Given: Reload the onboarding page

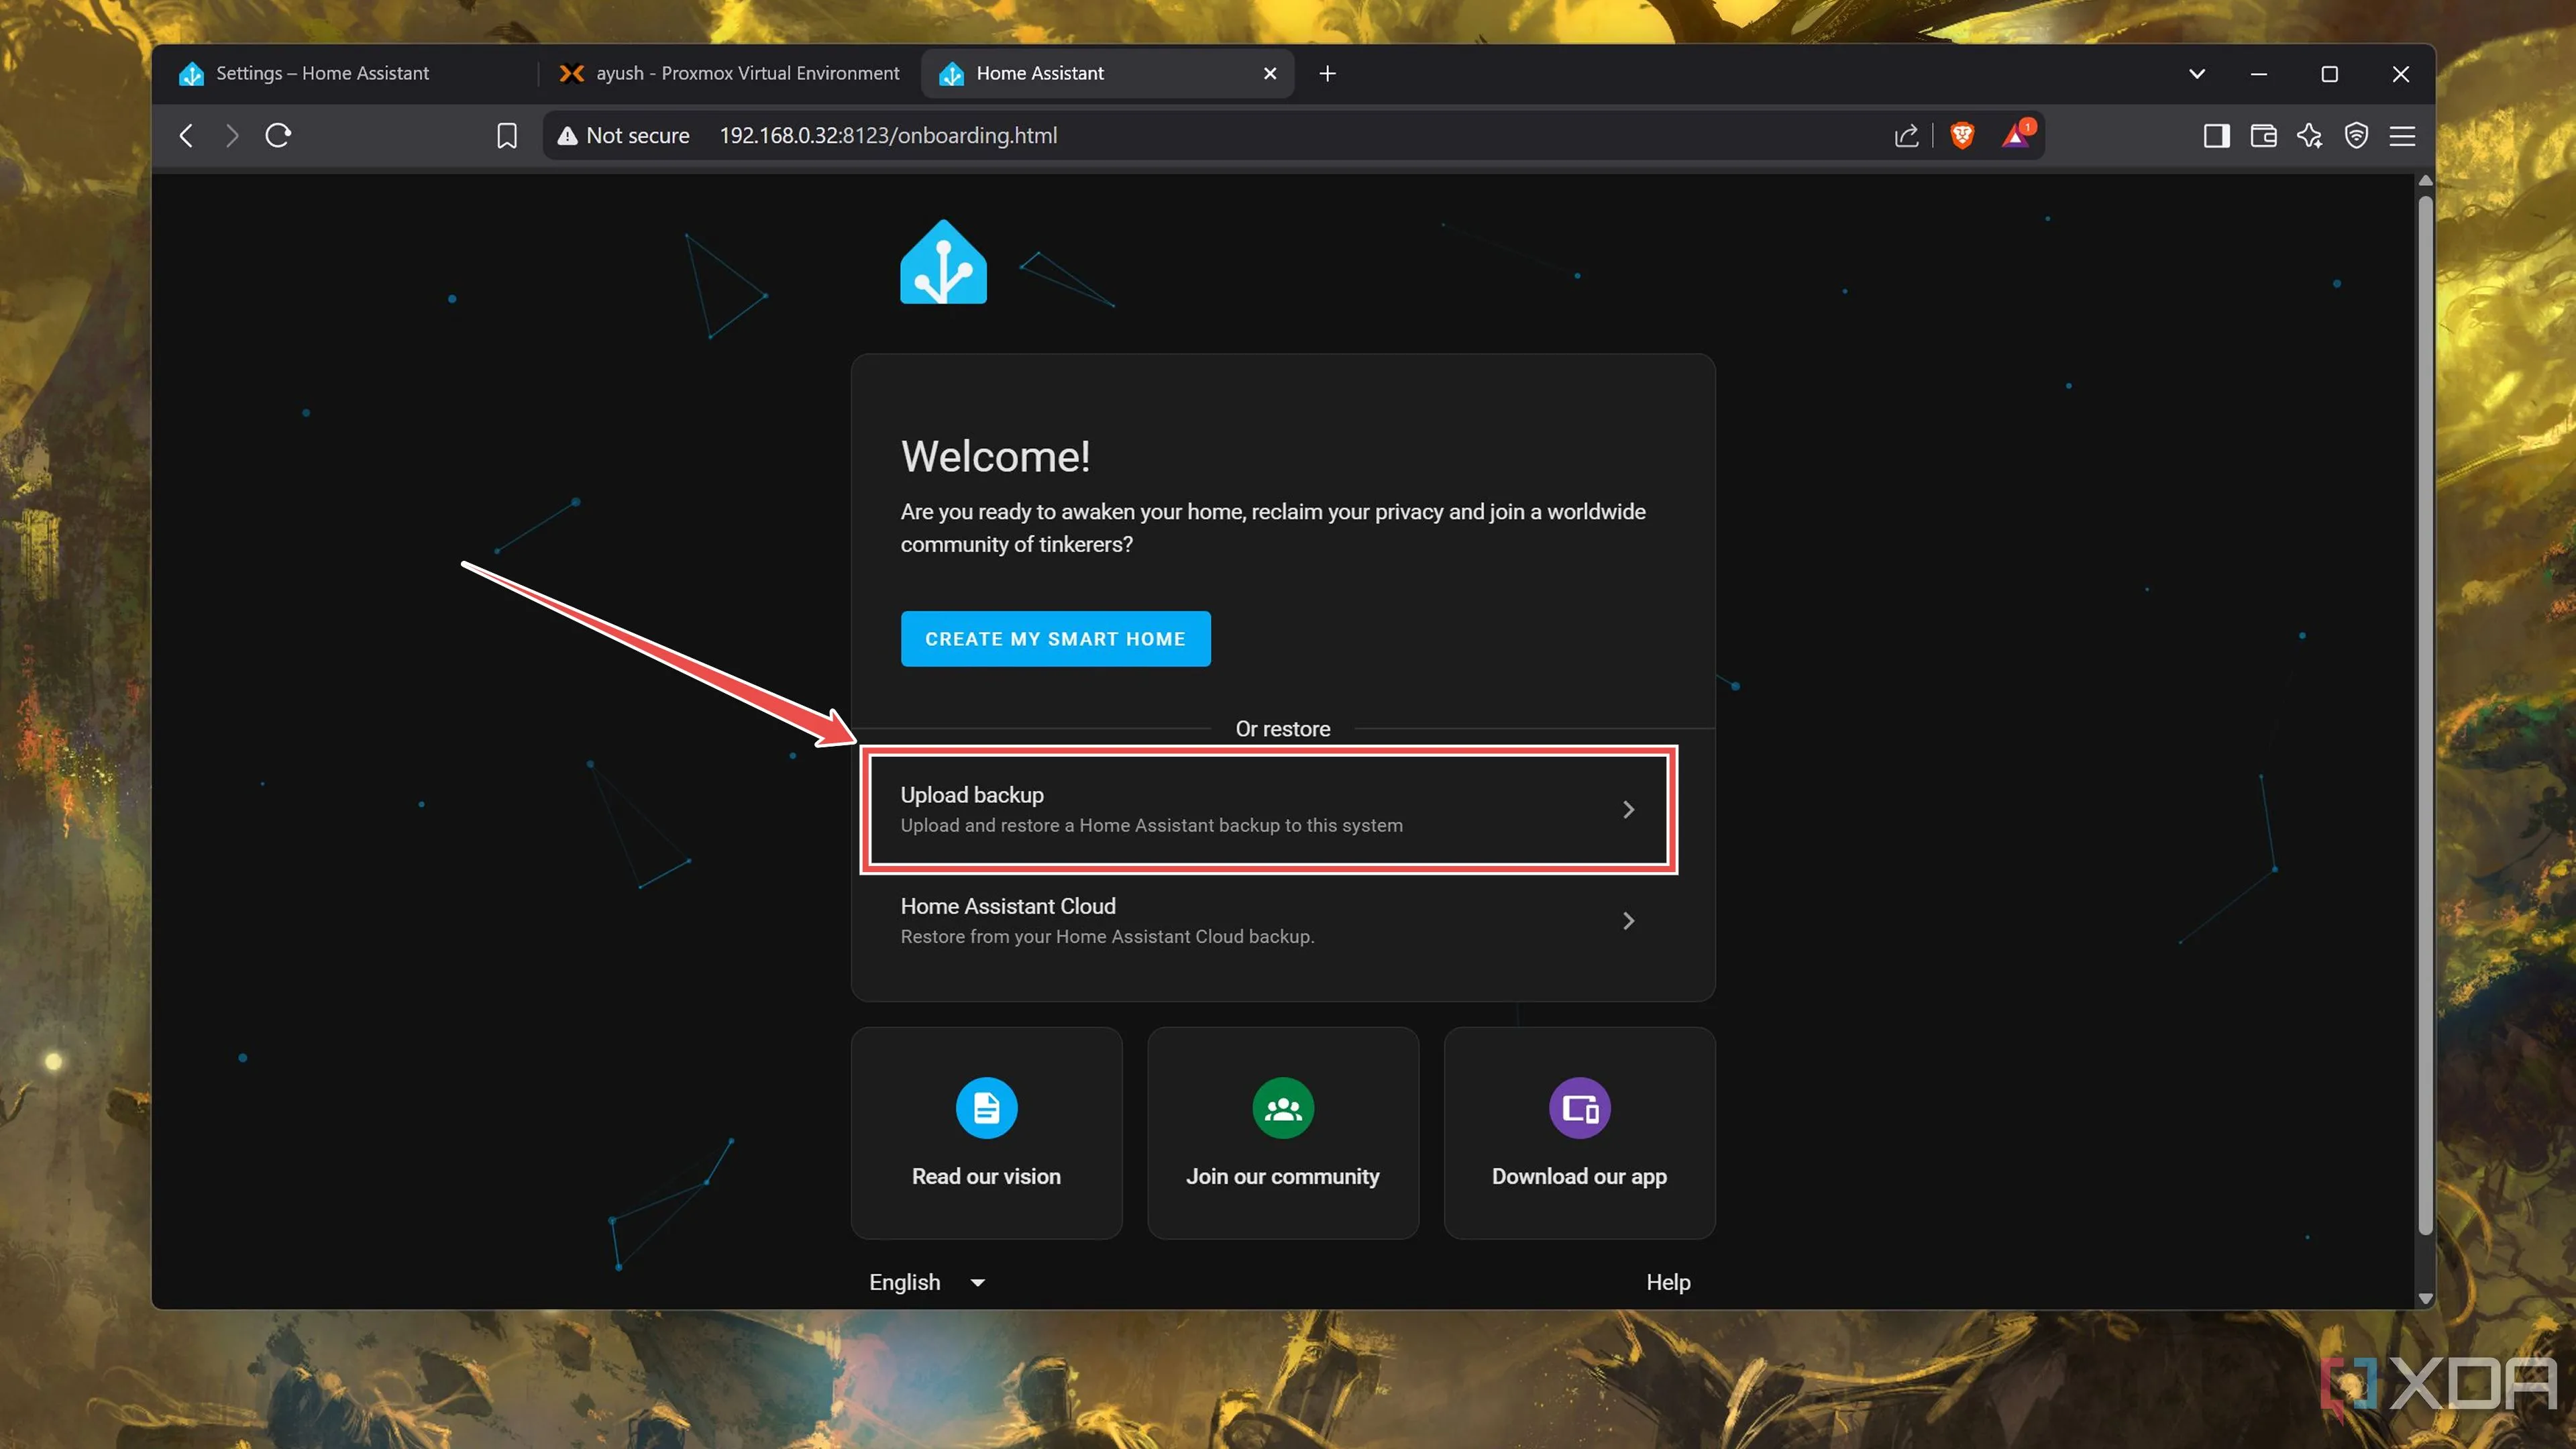Looking at the screenshot, I should [x=278, y=135].
